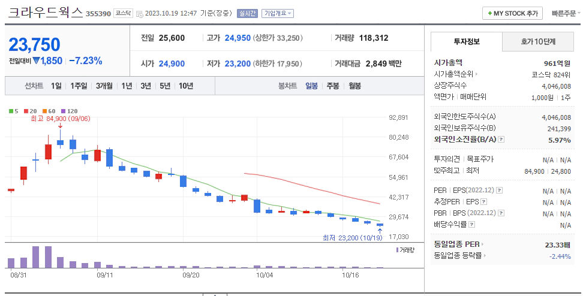This screenshot has width=583, height=296.
Task: Select the 10년 line chart period
Action: (186, 86)
